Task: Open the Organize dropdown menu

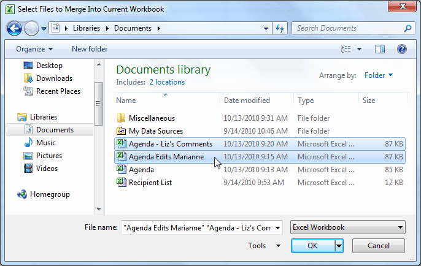Action: tap(34, 49)
